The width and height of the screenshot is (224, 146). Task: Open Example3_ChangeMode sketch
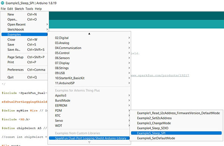coord(176,123)
